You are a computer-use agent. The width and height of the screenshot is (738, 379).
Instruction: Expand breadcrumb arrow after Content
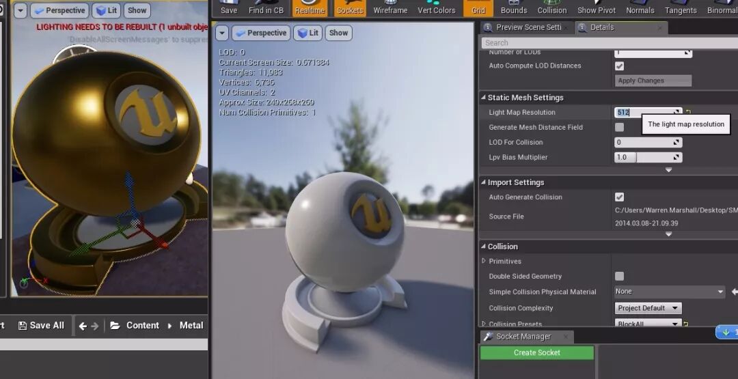pyautogui.click(x=170, y=326)
